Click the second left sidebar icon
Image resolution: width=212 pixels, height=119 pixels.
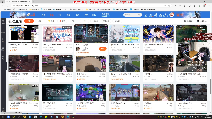coord(3,31)
